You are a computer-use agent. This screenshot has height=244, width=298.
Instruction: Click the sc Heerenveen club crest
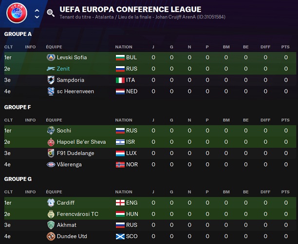pos(51,91)
